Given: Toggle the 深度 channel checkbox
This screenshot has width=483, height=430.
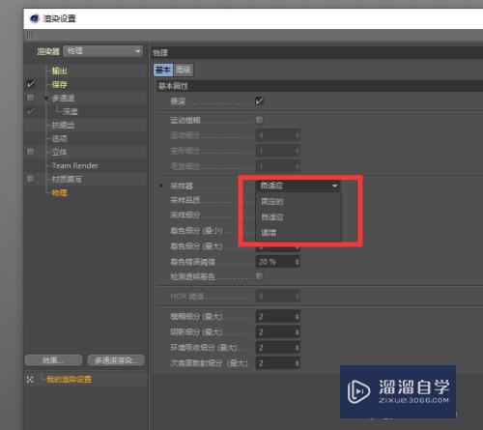Looking at the screenshot, I should click(x=31, y=111).
